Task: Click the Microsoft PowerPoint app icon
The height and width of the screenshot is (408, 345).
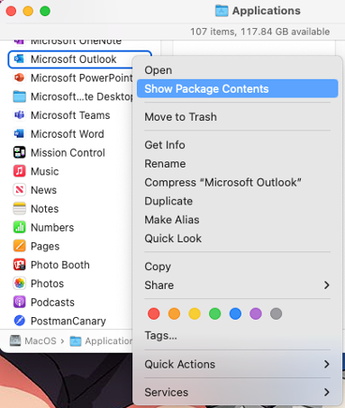Action: tap(20, 77)
